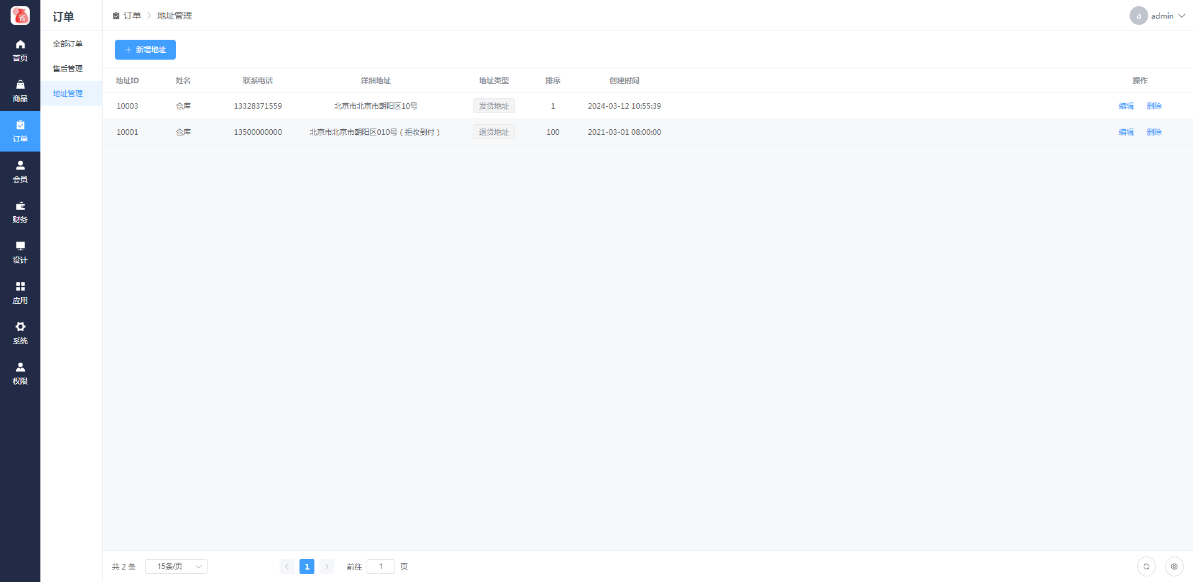The image size is (1193, 582).
Task: Click 删除 for address 10001
Action: click(1154, 132)
